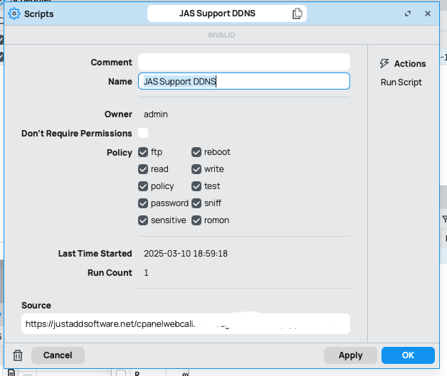447x376 pixels.
Task: Click the copy icon beside the title
Action: pos(297,14)
